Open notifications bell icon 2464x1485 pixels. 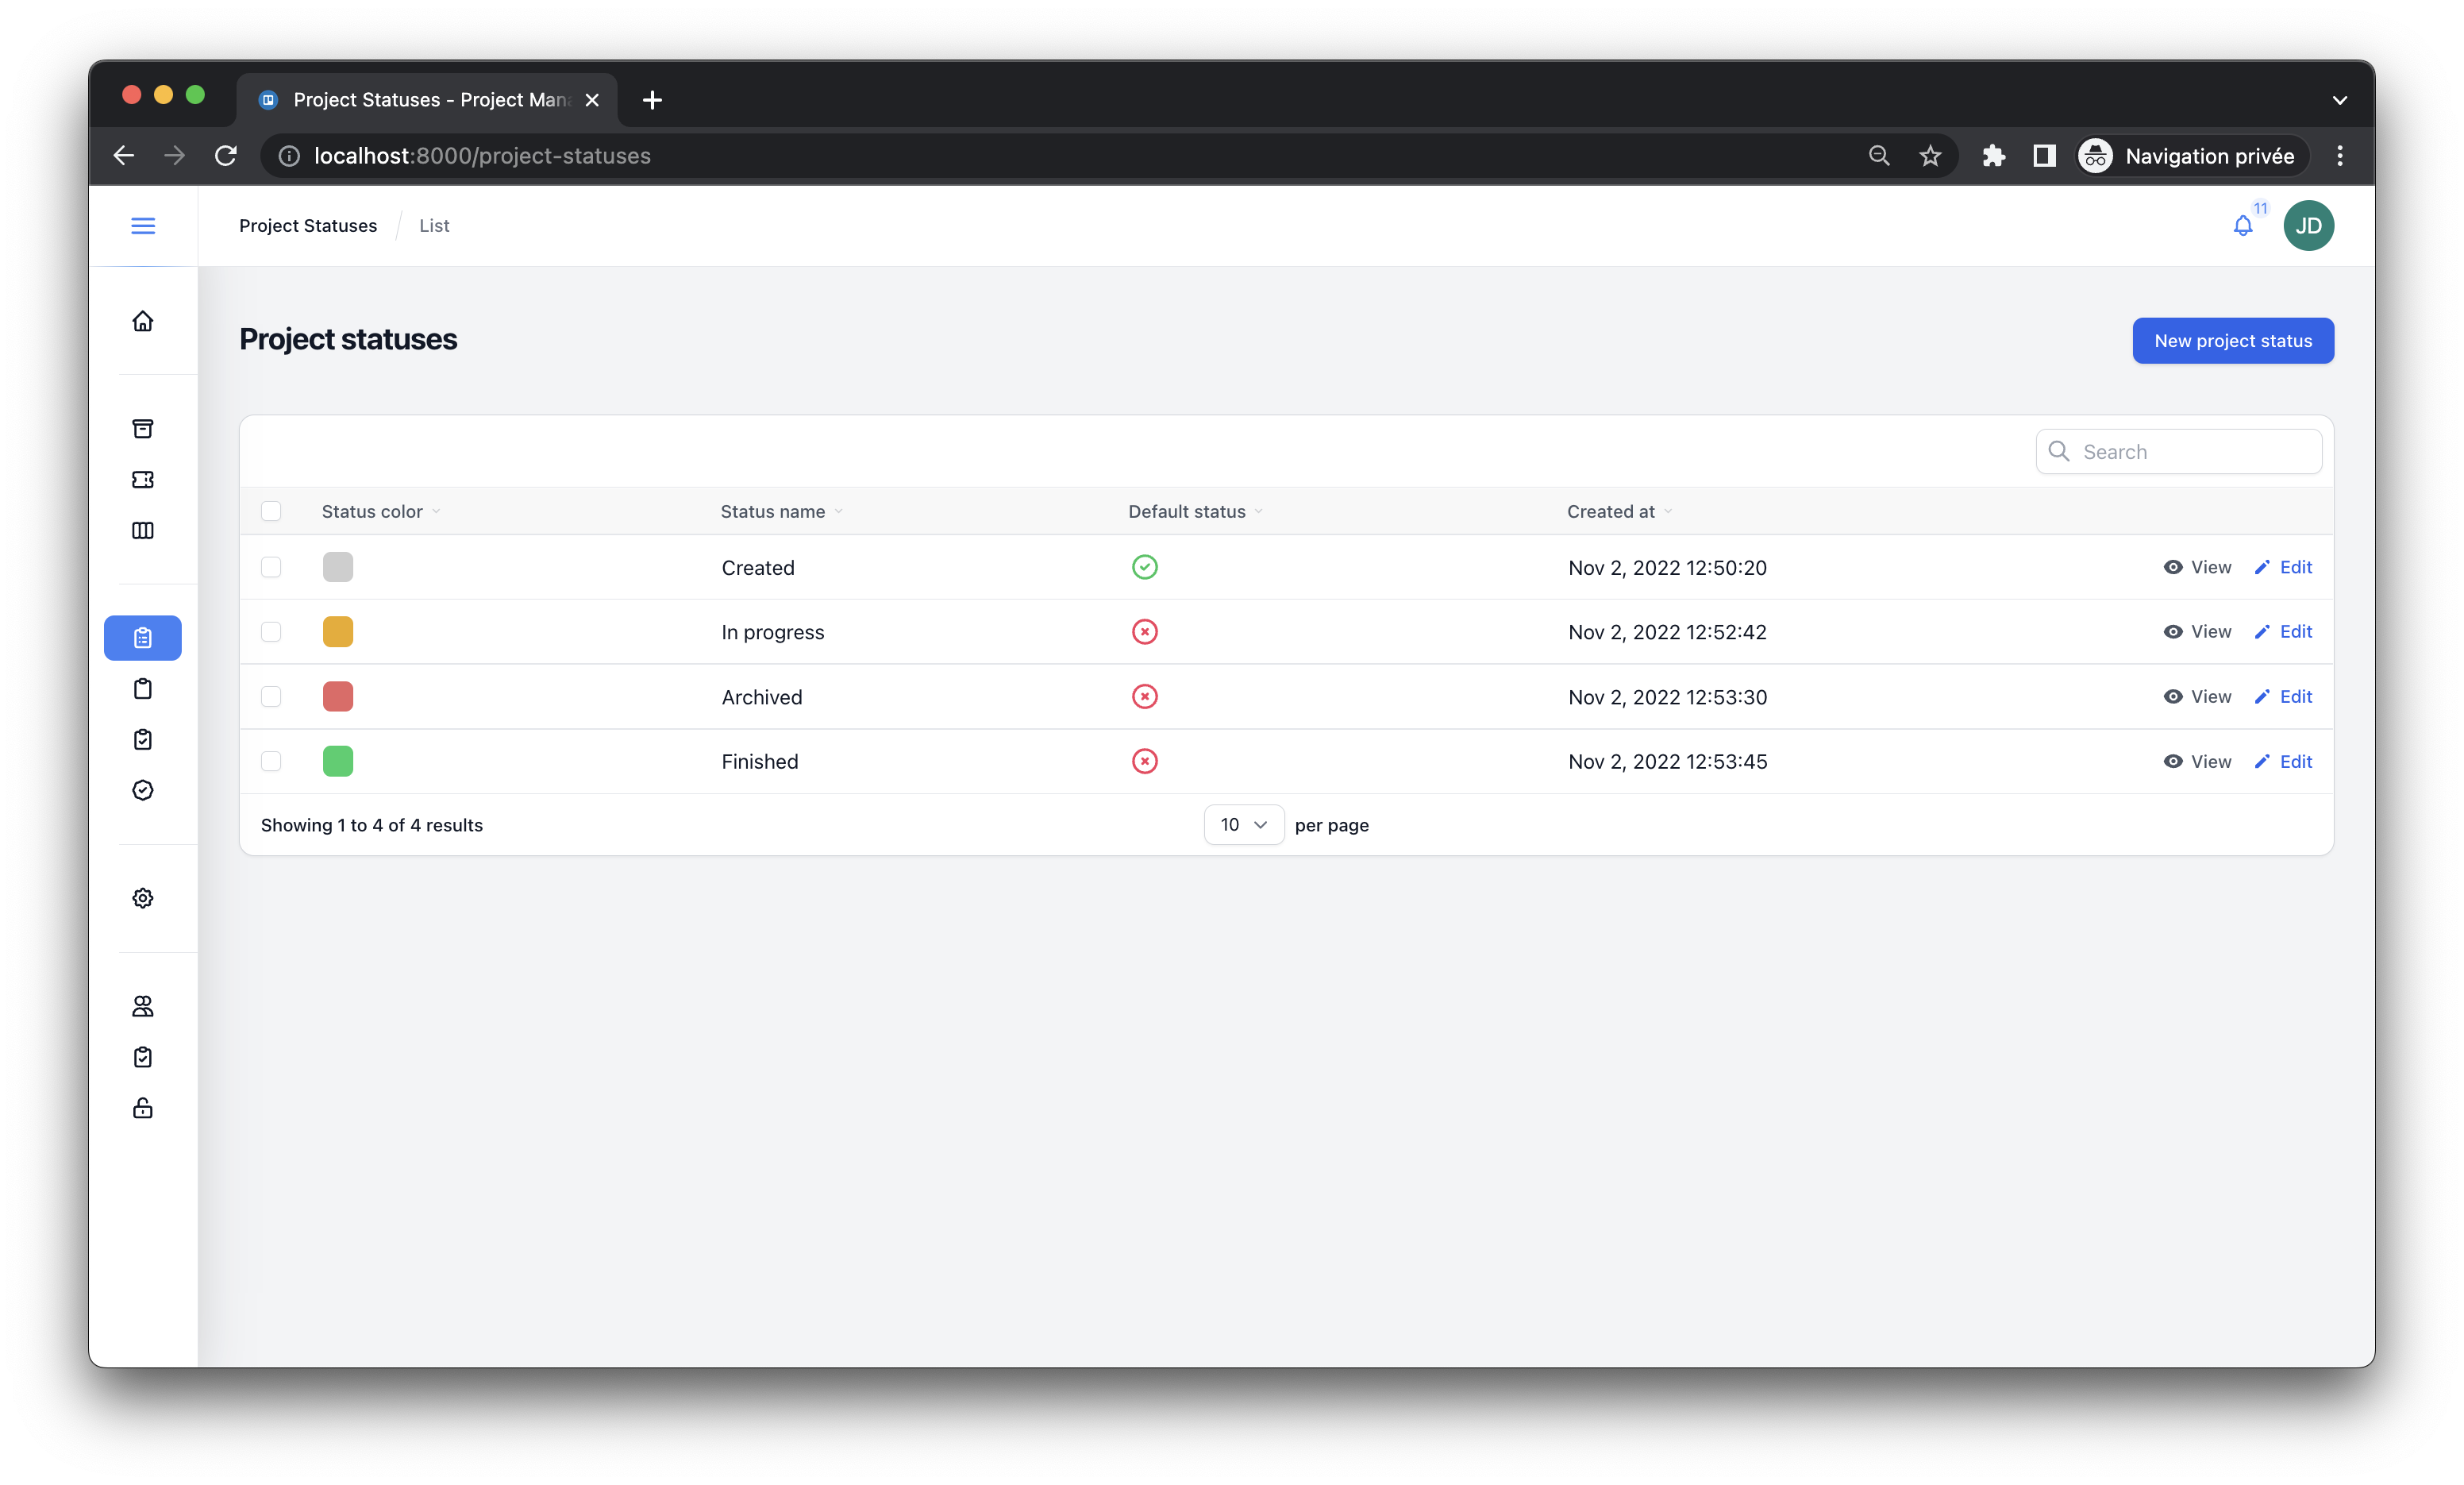click(x=2243, y=226)
